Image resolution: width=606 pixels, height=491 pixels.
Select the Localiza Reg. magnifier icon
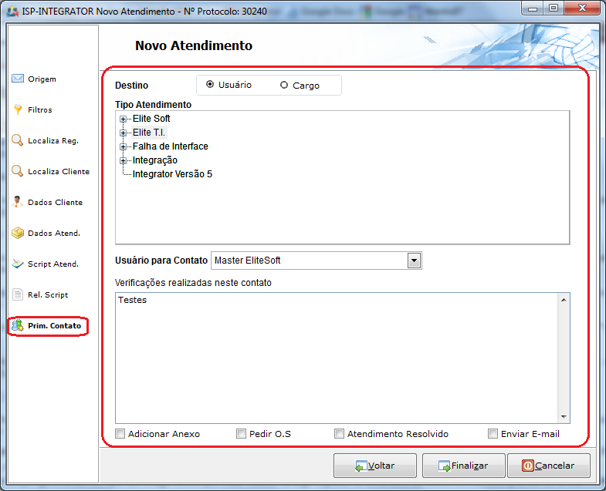pyautogui.click(x=18, y=140)
